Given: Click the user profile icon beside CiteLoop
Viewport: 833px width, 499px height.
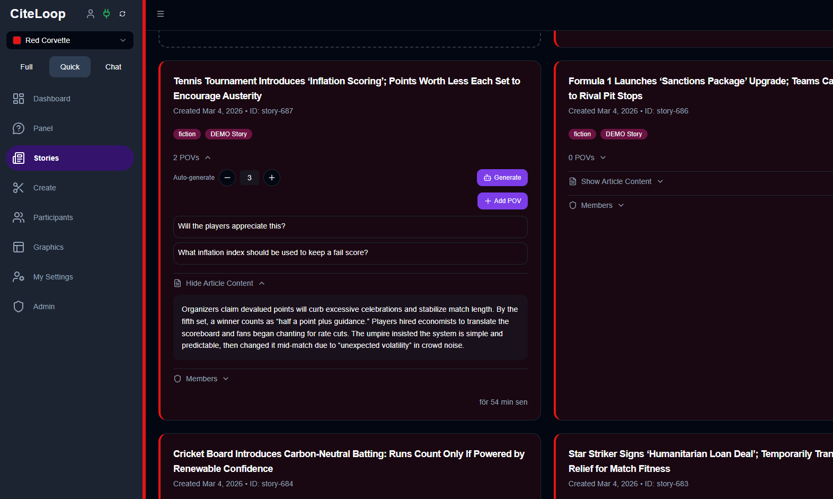Looking at the screenshot, I should click(91, 14).
